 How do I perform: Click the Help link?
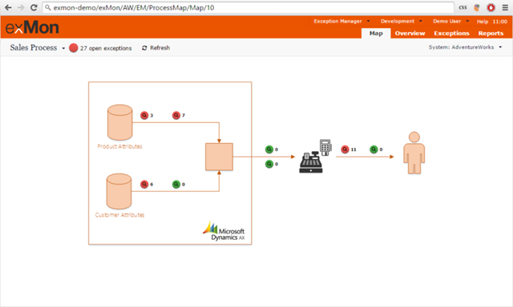tap(483, 22)
